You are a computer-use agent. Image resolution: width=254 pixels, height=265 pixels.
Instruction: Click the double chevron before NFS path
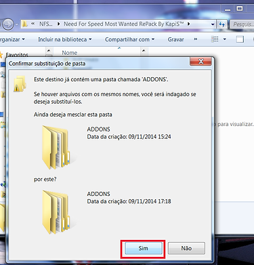click(33, 24)
